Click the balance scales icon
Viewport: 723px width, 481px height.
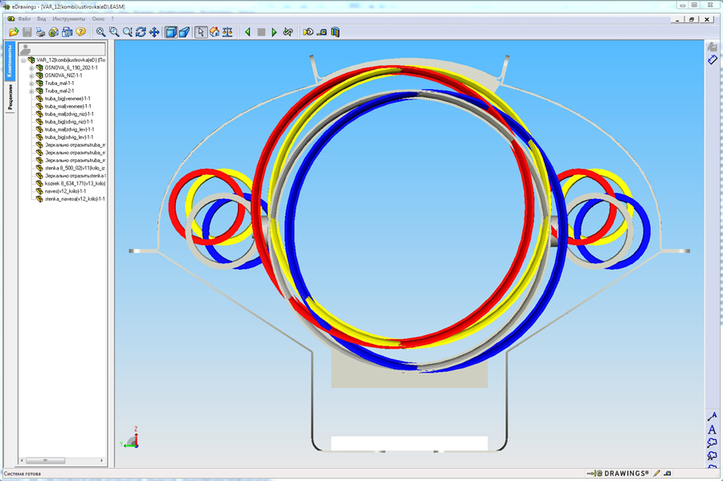[227, 32]
